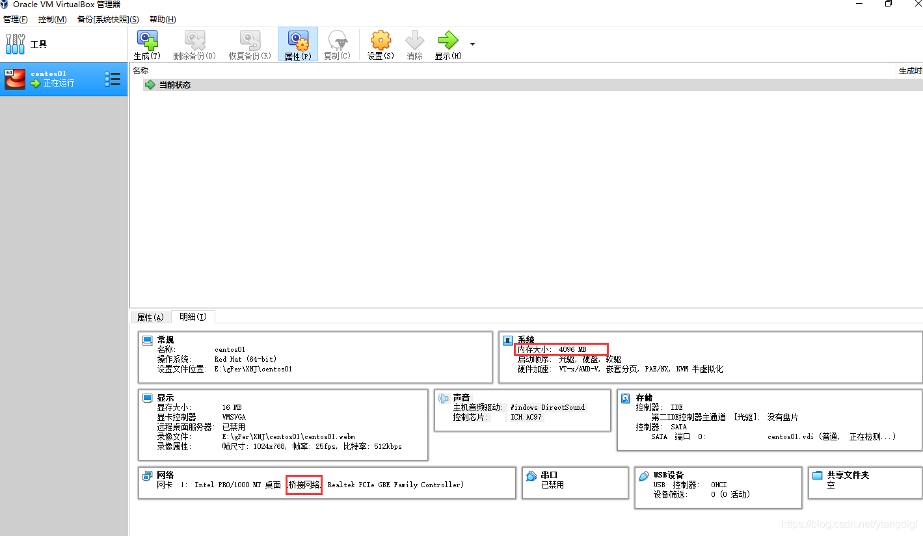Viewport: 923px width, 536px height.
Task: Click the 系统 chip icon
Action: (x=508, y=340)
